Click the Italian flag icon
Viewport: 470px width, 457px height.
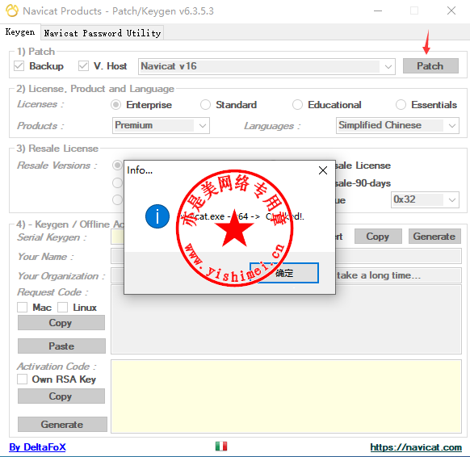[x=221, y=447]
